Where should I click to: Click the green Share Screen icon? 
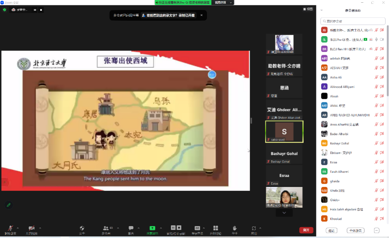tap(152, 228)
